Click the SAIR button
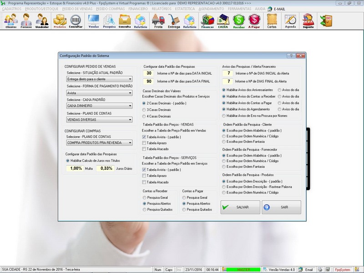 pos(282,207)
